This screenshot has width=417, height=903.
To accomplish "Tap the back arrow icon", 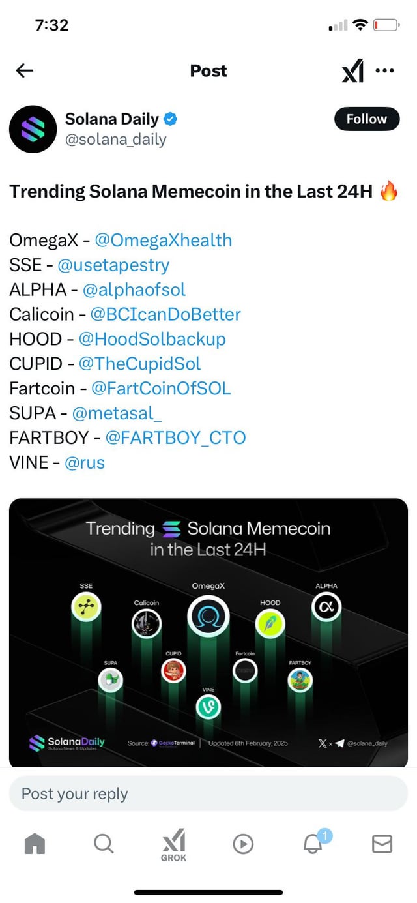I will click(x=25, y=71).
